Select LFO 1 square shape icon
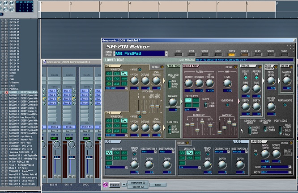 109,158
